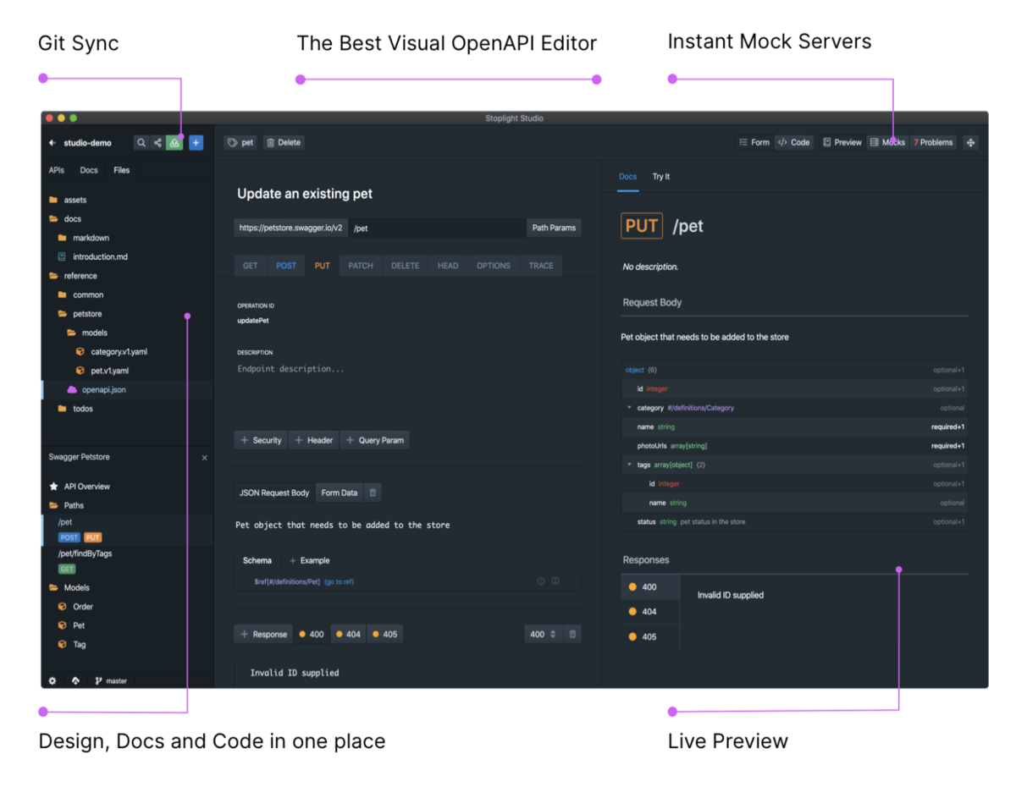Viewport: 1016px width, 787px height.
Task: Add a Security requirement
Action: (x=261, y=440)
